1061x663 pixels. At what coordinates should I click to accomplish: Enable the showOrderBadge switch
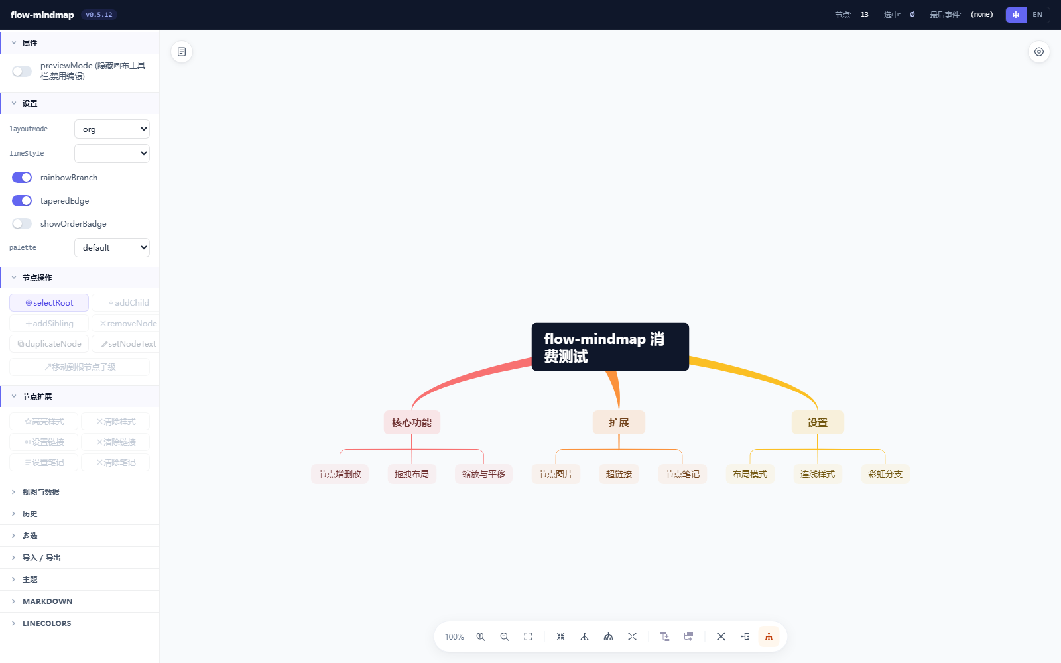22,224
